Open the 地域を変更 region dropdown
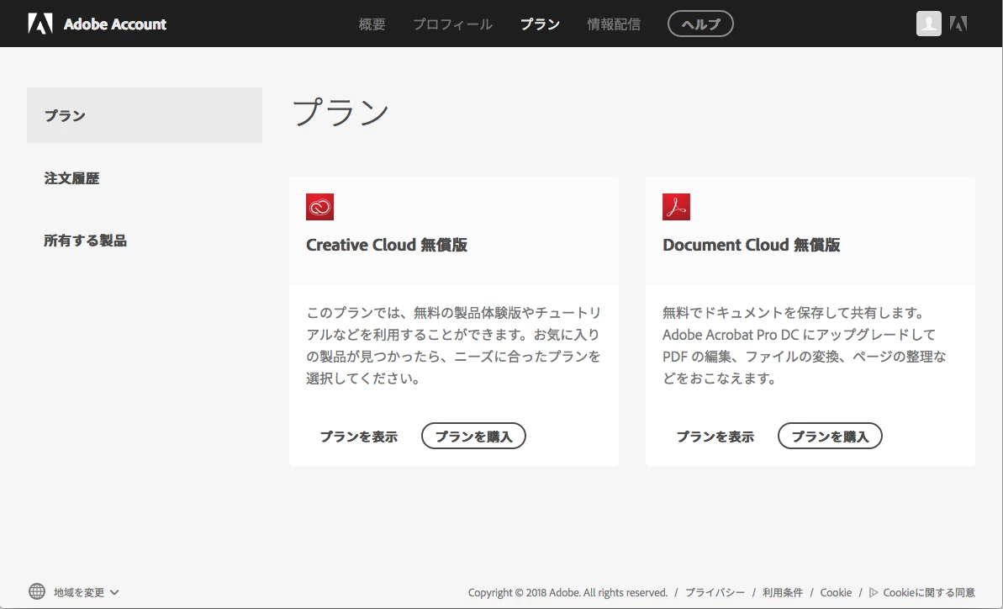The image size is (1003, 609). point(86,592)
